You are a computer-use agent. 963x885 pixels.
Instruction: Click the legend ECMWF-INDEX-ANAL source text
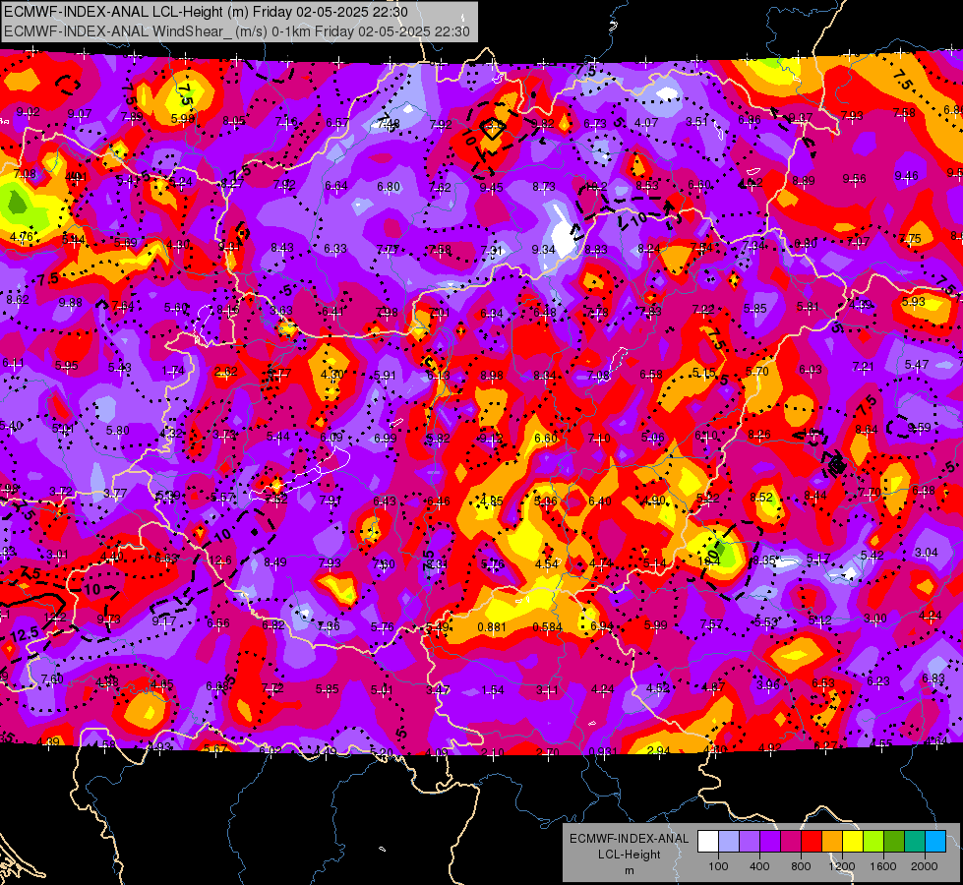pos(630,839)
